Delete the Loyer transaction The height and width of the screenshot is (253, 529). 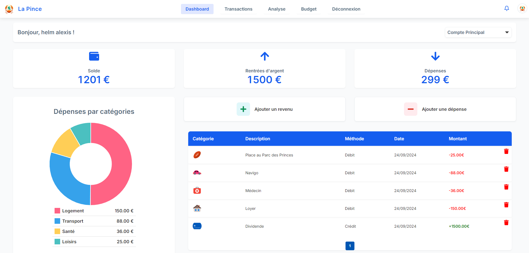coord(506,205)
